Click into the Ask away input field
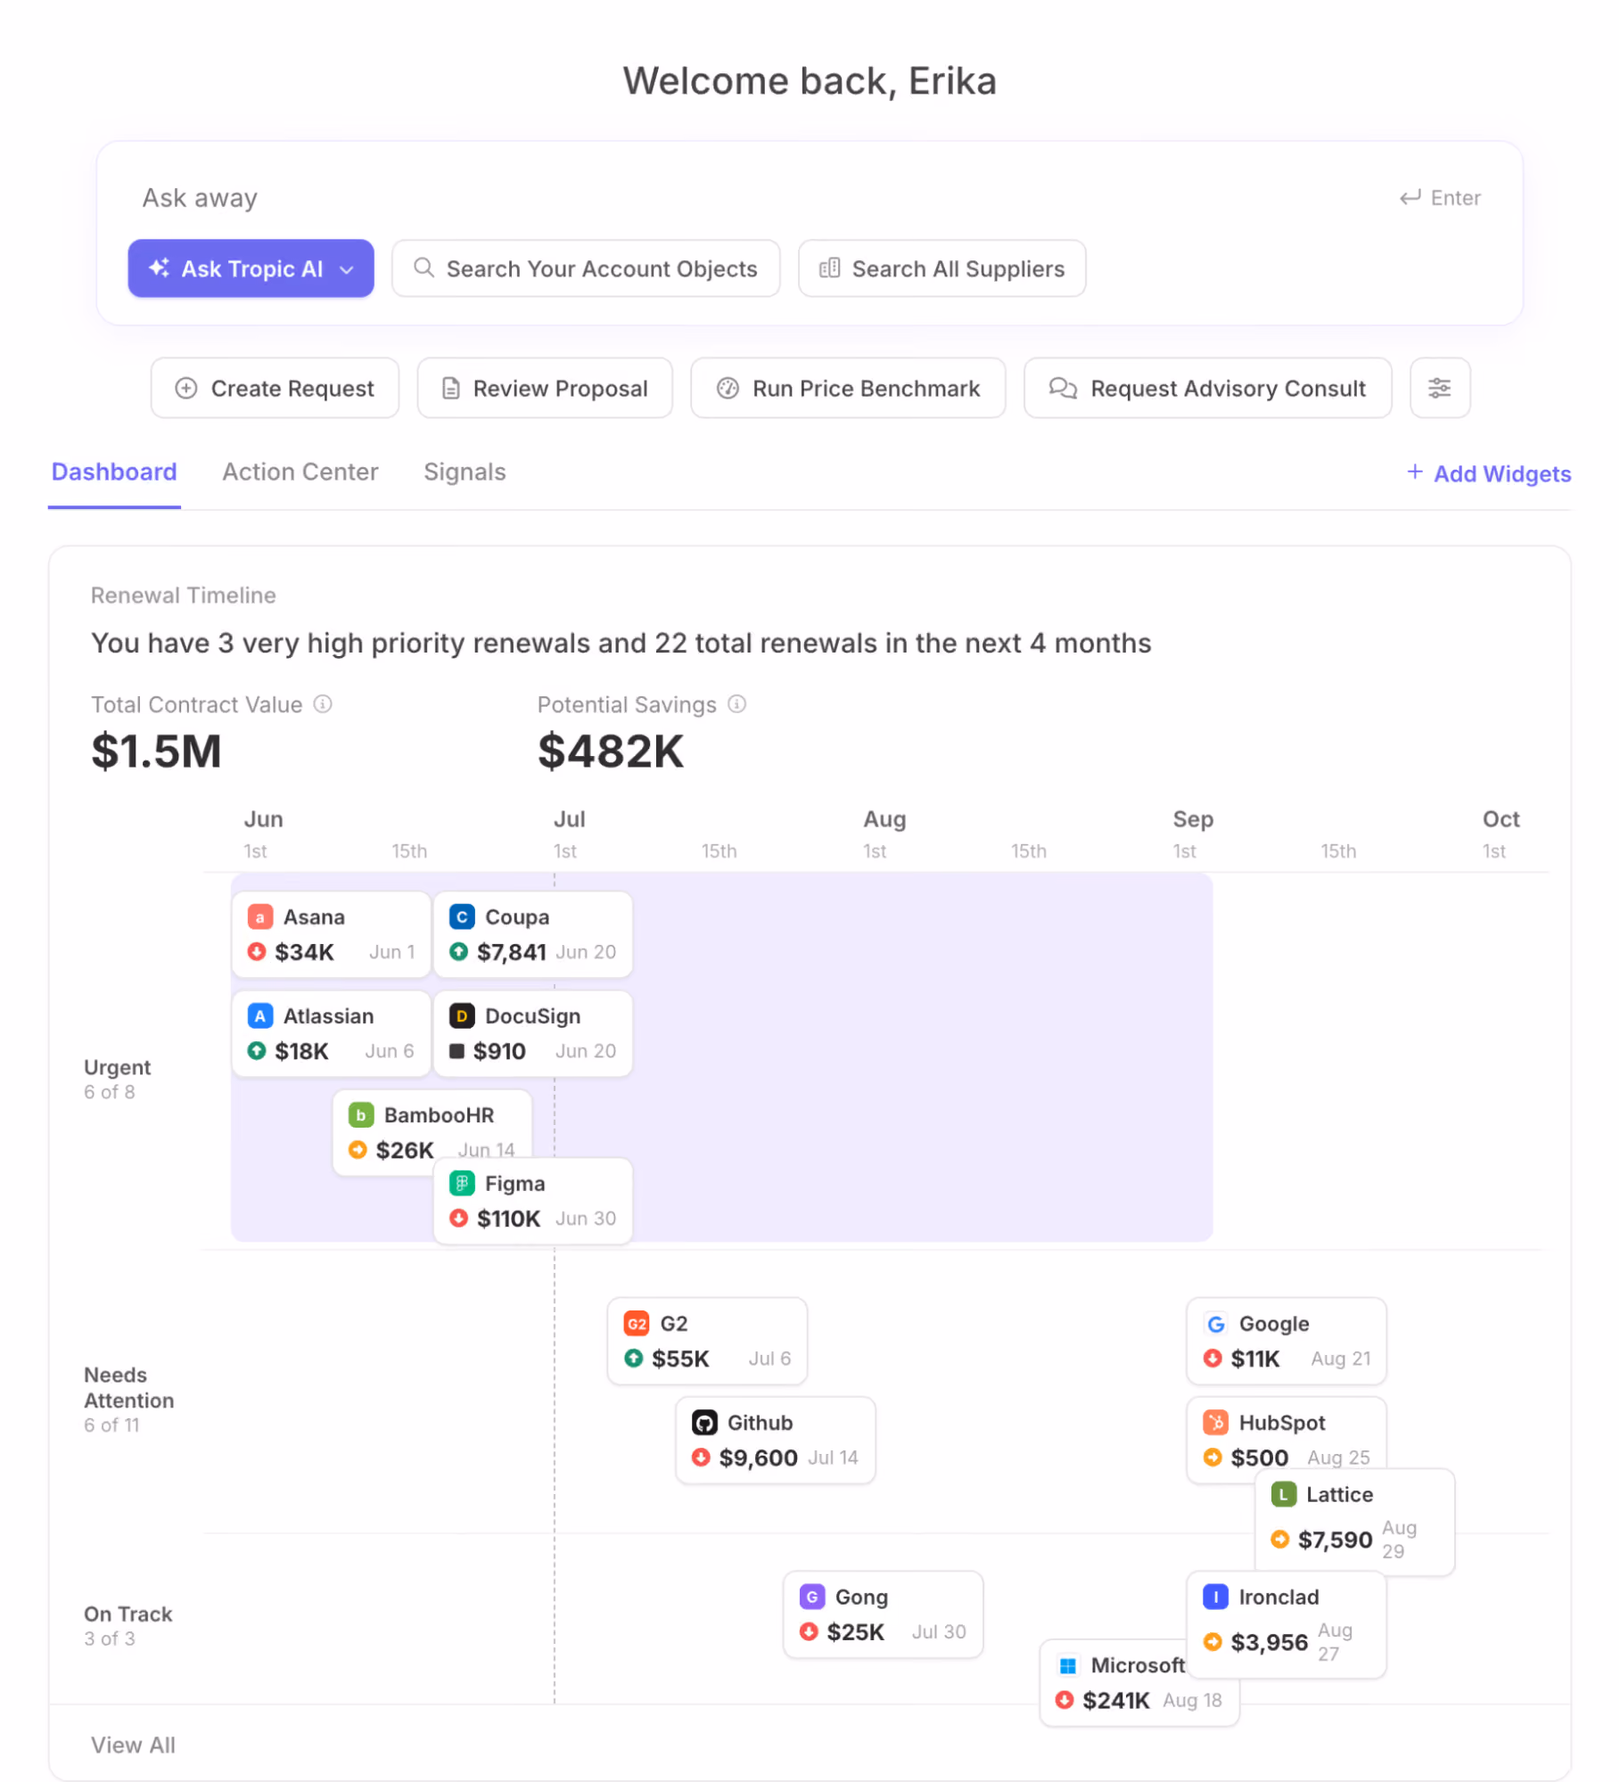1620x1782 pixels. point(758,197)
